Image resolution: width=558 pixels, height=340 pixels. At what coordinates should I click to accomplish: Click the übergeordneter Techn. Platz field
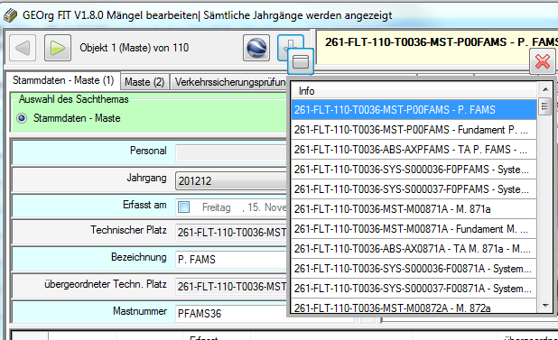tap(231, 287)
